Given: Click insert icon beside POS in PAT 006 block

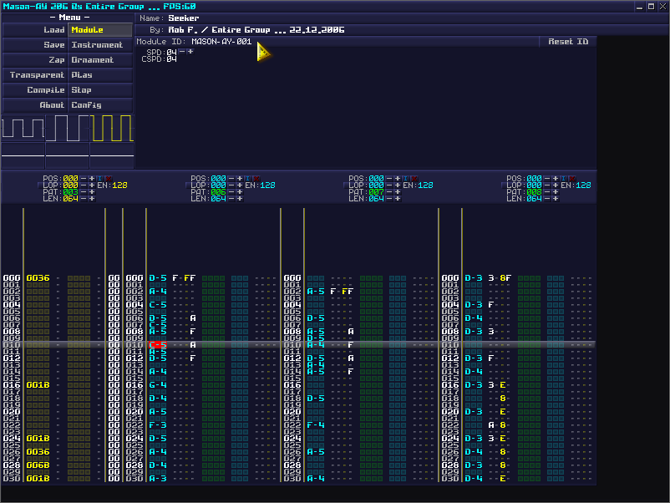Looking at the screenshot, I should (247, 178).
